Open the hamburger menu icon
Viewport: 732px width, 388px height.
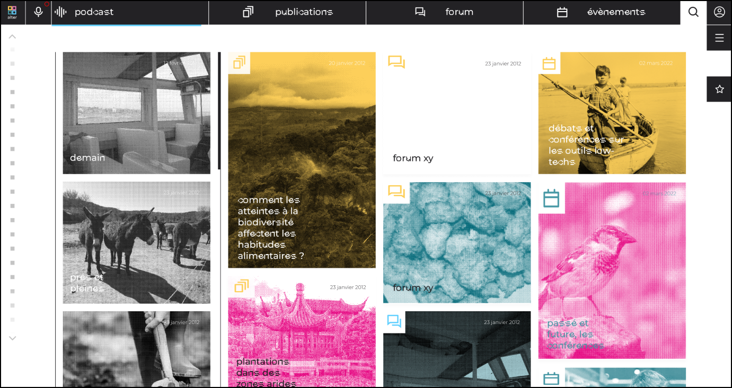(x=719, y=38)
